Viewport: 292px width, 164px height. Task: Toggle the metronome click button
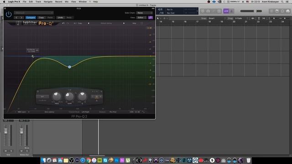click(231, 11)
